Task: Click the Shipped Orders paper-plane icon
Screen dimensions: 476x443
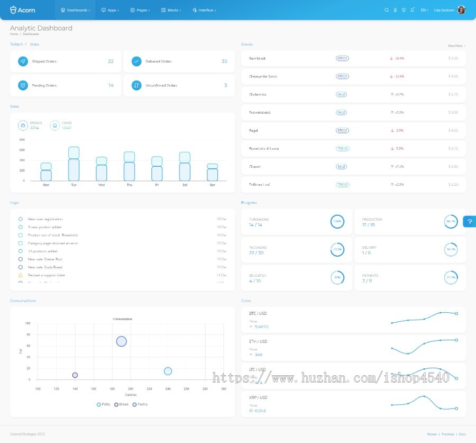Action: tap(23, 61)
